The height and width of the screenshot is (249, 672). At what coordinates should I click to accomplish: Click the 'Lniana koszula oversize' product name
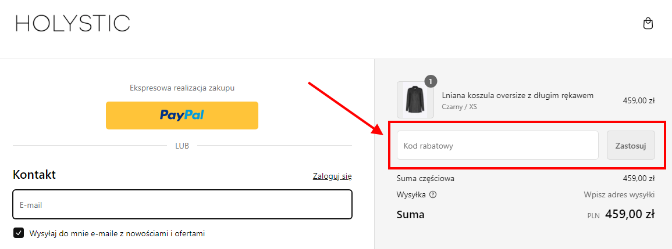[518, 95]
